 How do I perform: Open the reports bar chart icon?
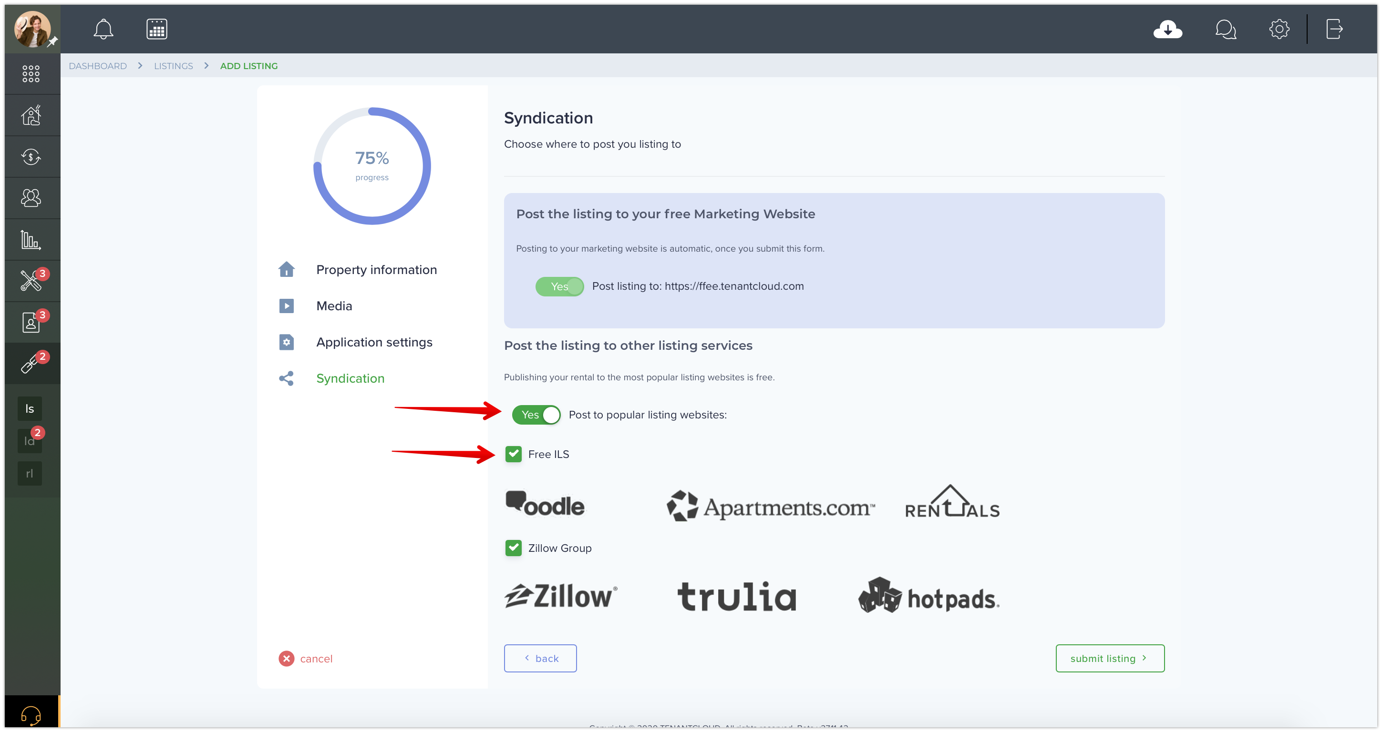pyautogui.click(x=31, y=240)
